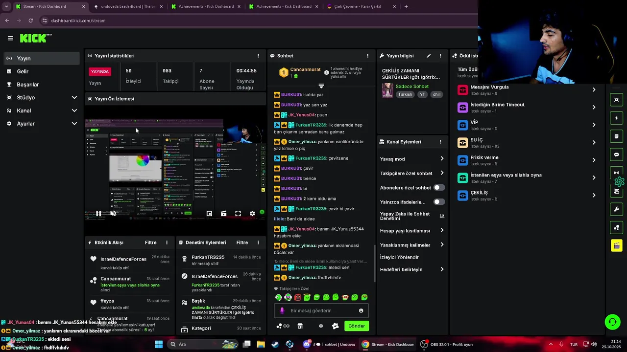
Task: Click the clip icon in preview controls
Action: [223, 214]
